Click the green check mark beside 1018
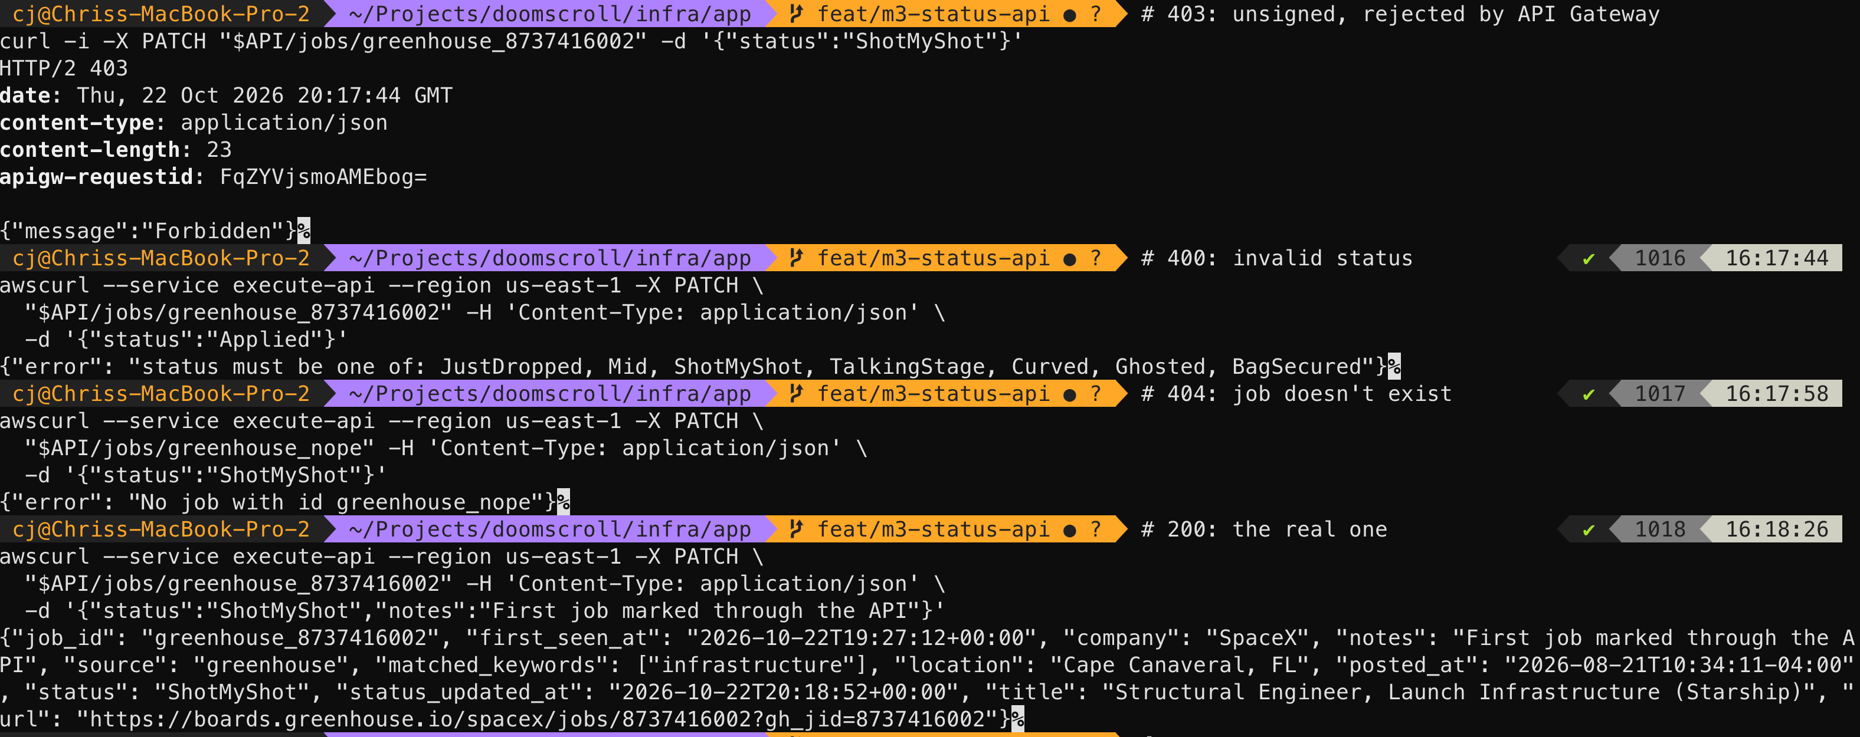Image resolution: width=1860 pixels, height=737 pixels. coord(1589,529)
